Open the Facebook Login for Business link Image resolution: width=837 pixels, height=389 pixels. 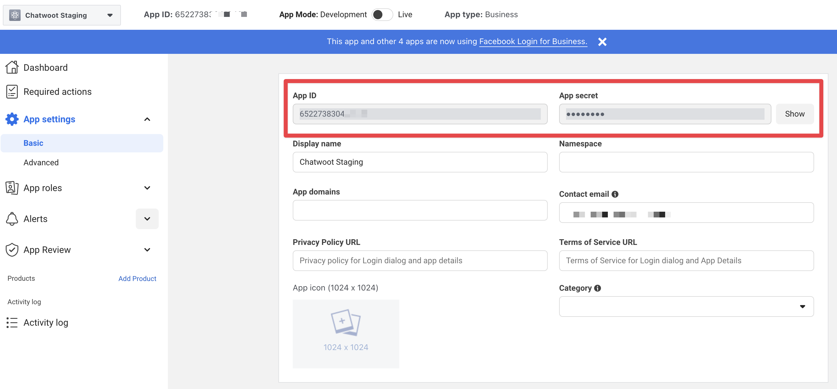tap(533, 42)
